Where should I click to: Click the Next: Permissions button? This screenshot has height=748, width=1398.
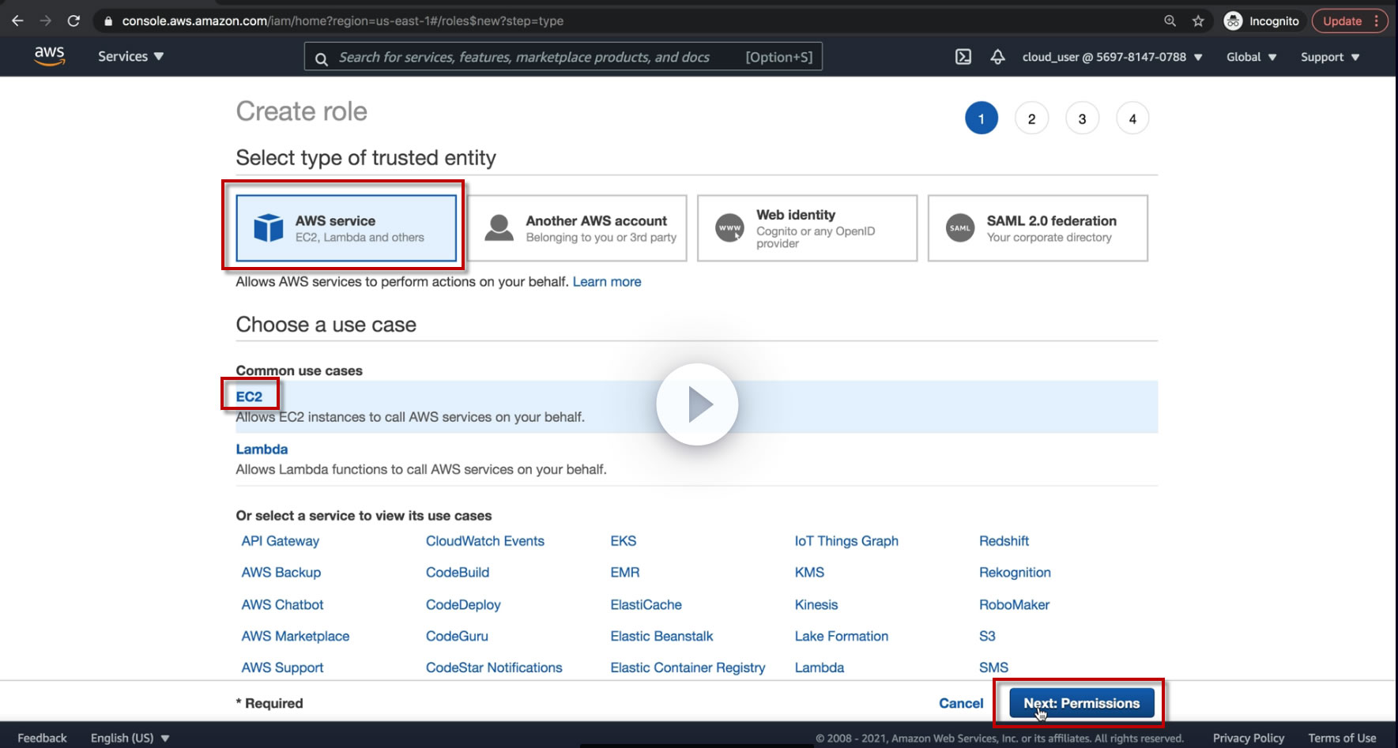click(1081, 703)
